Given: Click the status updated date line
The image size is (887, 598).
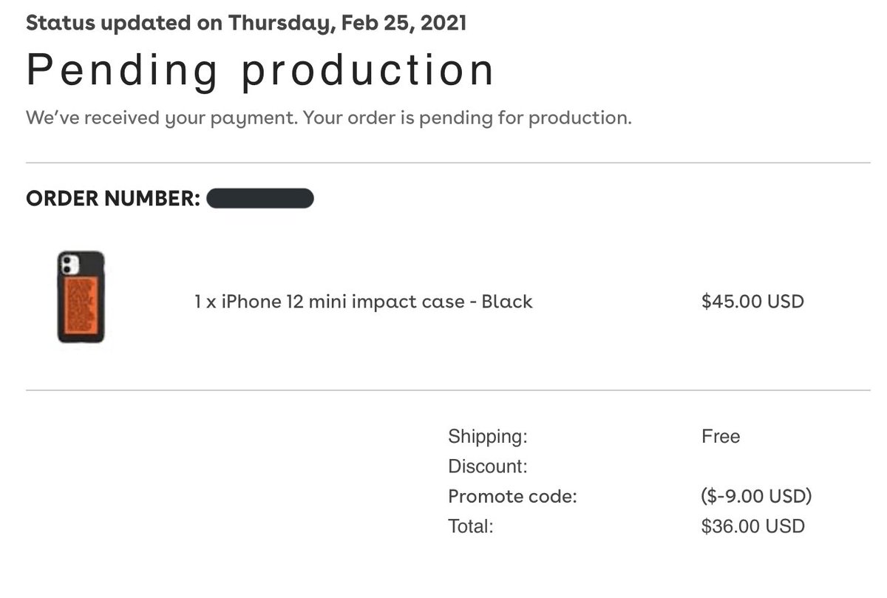Looking at the screenshot, I should 245,23.
